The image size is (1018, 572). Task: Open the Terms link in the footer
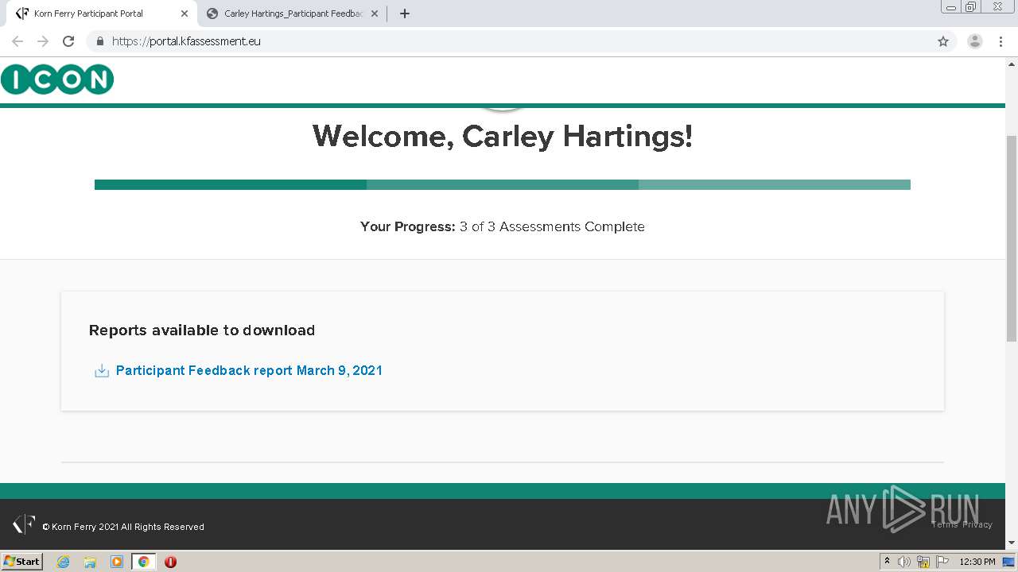[945, 524]
